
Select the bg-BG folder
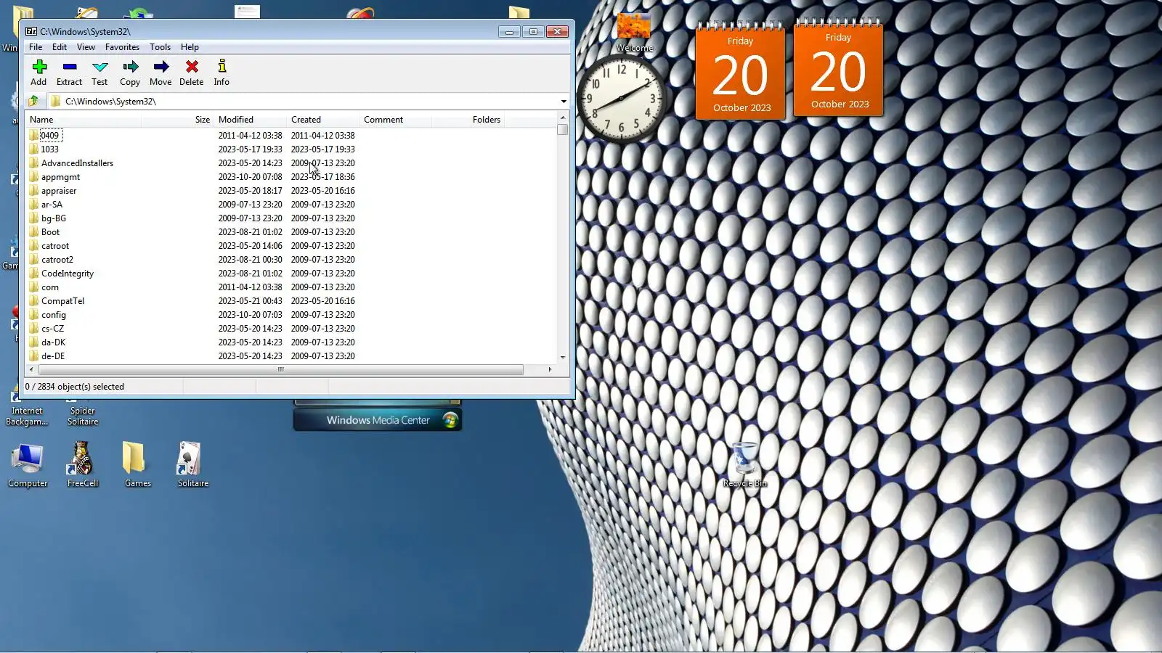53,218
